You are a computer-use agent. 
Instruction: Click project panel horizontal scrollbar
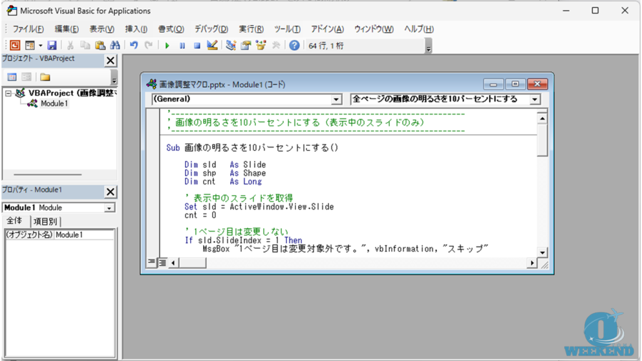pos(48,174)
